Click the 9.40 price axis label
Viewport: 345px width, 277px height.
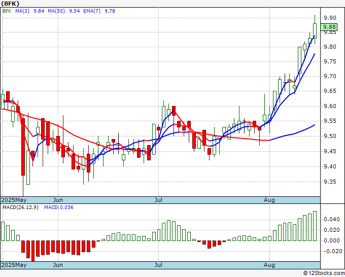coord(330,166)
